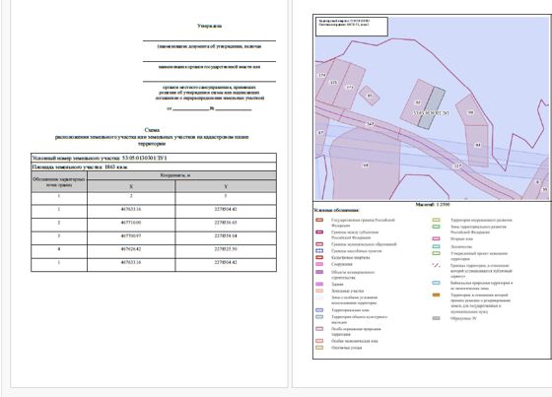Select the conditional parcel number row 53:05:0130301:ЗУ1

pyautogui.click(x=154, y=158)
